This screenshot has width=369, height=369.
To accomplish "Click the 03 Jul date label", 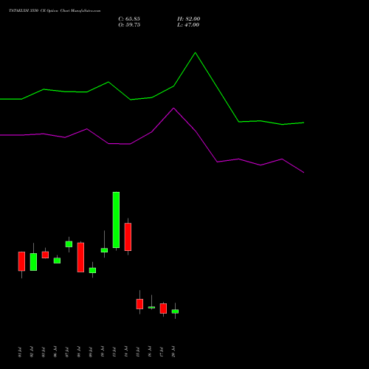I will (x=44, y=352).
